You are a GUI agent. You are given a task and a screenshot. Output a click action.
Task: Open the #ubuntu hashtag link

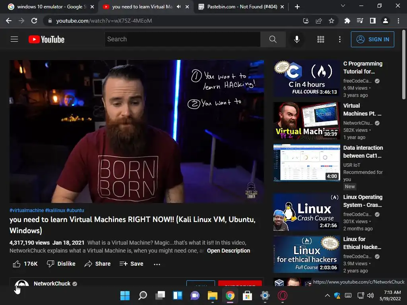point(75,210)
